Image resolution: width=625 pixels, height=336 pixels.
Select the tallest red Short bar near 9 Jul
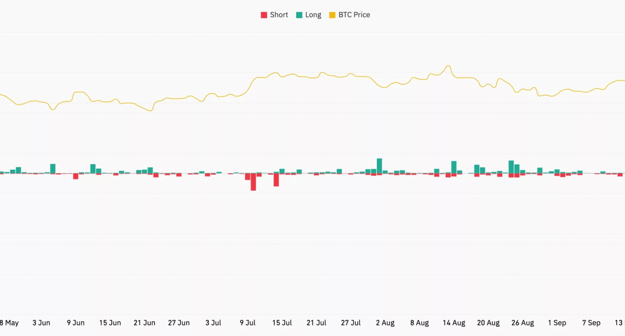253,182
